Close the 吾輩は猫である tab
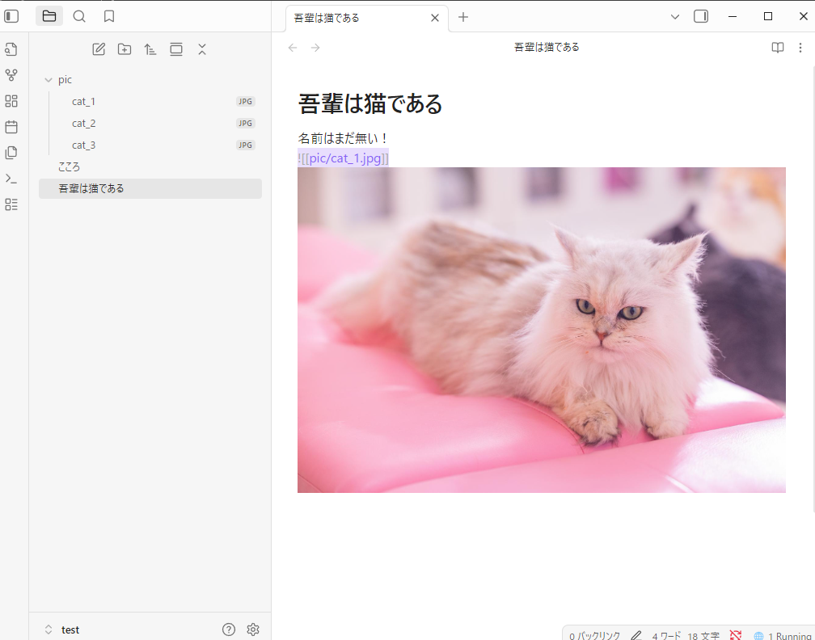 [x=435, y=18]
